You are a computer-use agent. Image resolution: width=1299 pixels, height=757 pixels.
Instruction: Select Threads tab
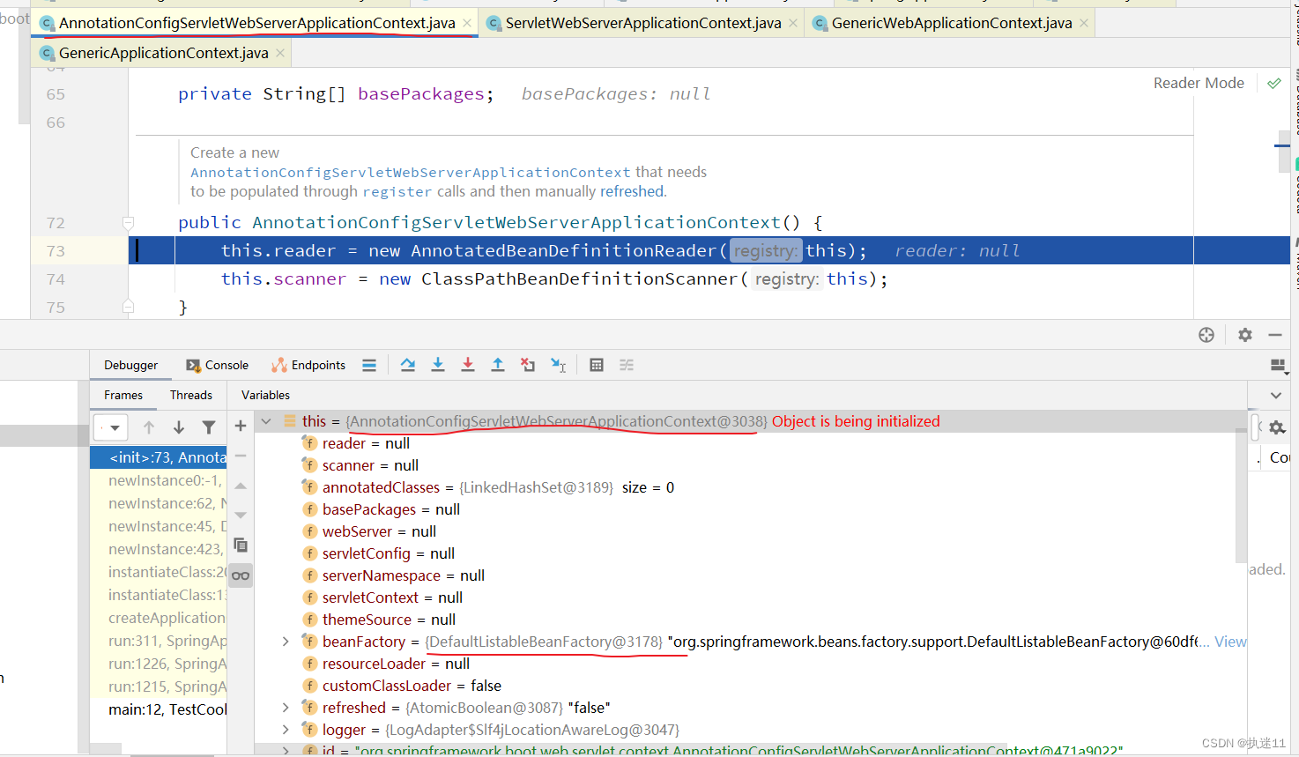tap(191, 395)
